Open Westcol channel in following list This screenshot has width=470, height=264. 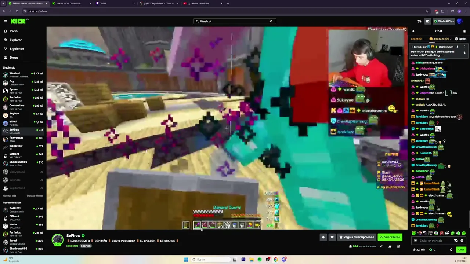click(23, 74)
